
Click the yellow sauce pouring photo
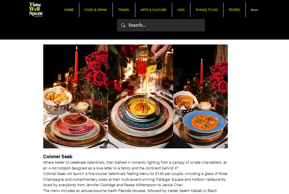click(140, 96)
